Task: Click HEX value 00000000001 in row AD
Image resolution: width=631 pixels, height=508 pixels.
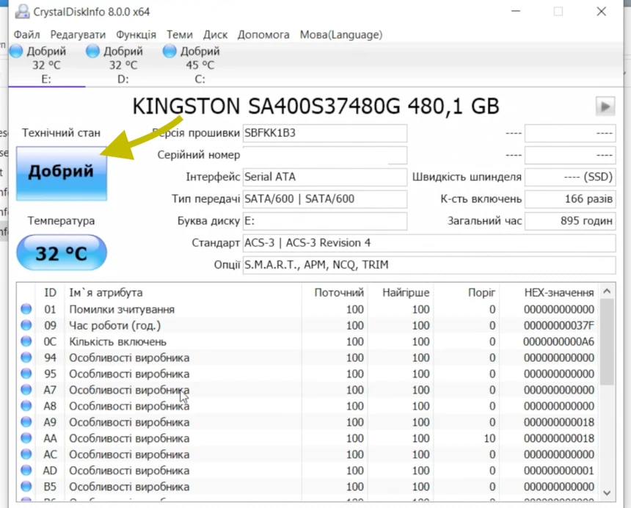Action: pos(559,471)
